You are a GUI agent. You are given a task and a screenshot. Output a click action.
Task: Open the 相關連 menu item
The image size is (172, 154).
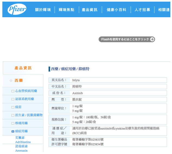pos(164,10)
